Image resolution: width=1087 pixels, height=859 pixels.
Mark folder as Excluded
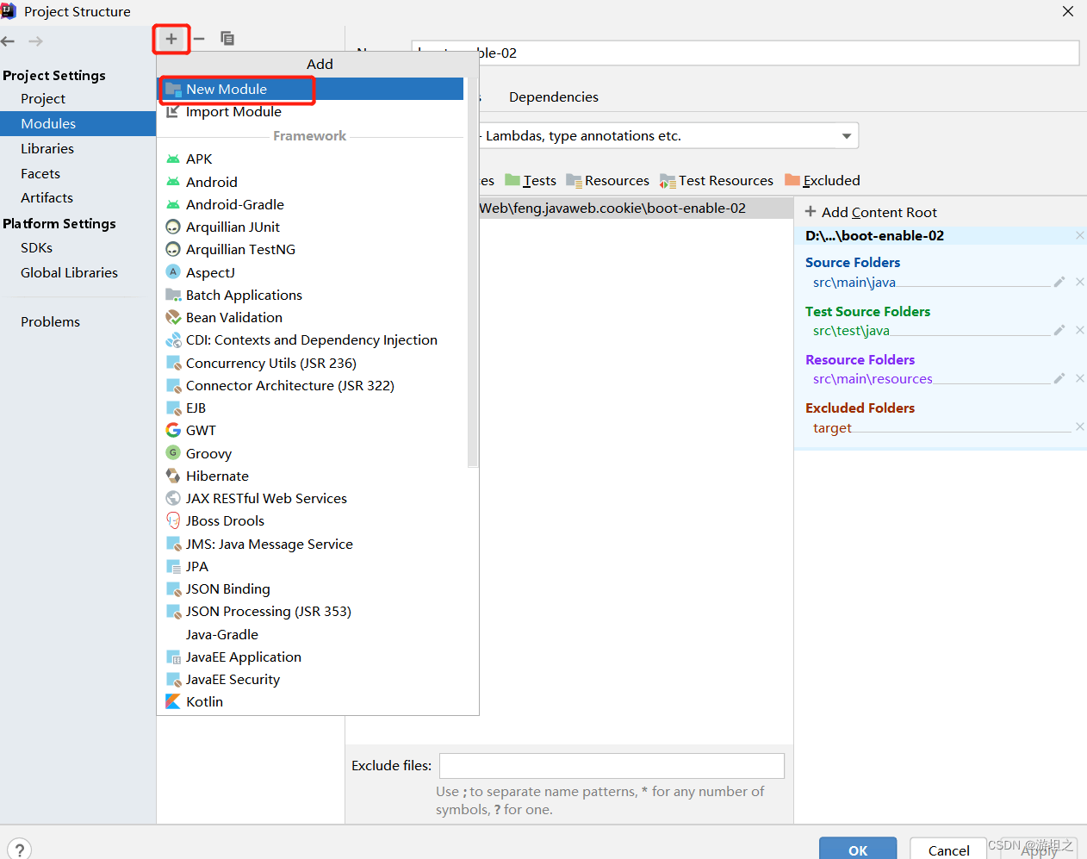(x=823, y=180)
